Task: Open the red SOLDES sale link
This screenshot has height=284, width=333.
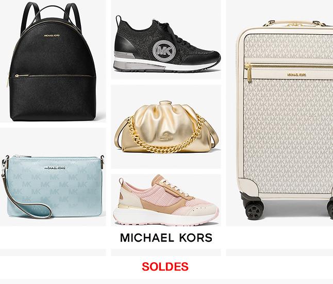Action: coord(165,266)
